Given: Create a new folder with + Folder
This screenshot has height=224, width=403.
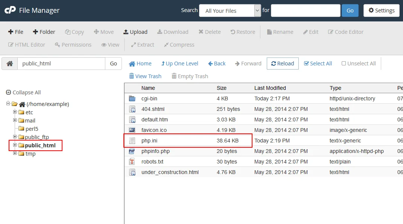Looking at the screenshot, I should [x=44, y=32].
